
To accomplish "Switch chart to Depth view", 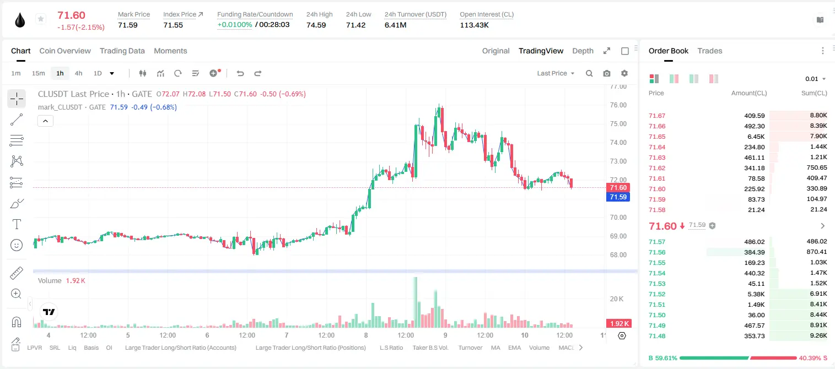I will 583,51.
